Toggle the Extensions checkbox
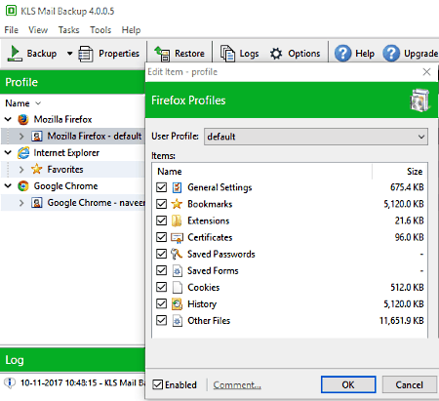Image resolution: width=439 pixels, height=401 pixels. [161, 221]
